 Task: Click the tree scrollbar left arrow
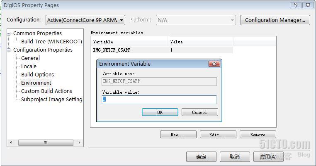point(11,142)
